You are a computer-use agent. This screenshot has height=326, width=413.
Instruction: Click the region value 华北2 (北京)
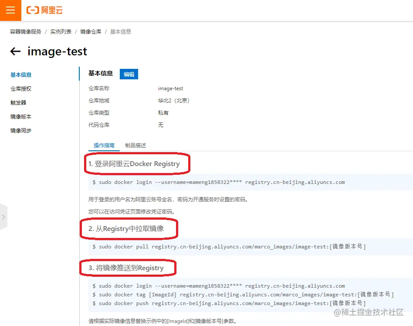(173, 101)
